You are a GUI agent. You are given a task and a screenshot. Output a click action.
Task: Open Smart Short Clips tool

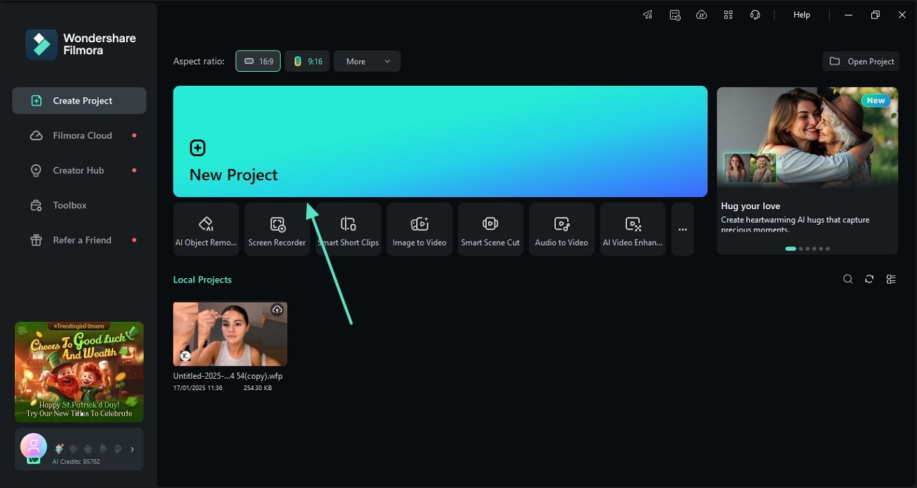348,230
